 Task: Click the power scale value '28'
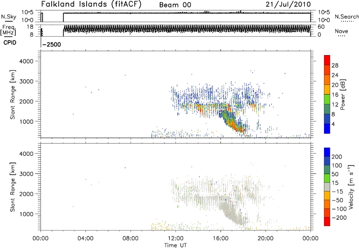click(335, 65)
